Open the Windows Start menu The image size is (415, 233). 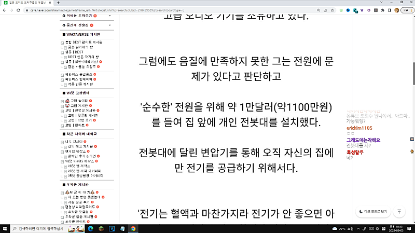tap(5, 228)
